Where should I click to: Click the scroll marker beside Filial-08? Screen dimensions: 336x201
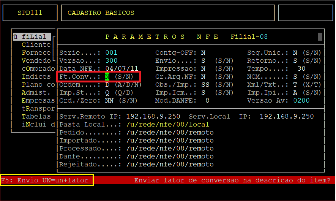coord(320,37)
